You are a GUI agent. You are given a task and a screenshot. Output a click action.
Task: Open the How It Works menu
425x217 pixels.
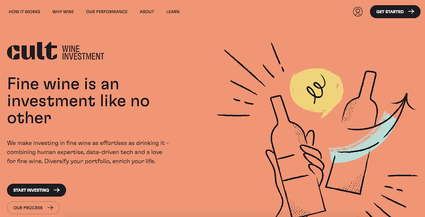24,12
